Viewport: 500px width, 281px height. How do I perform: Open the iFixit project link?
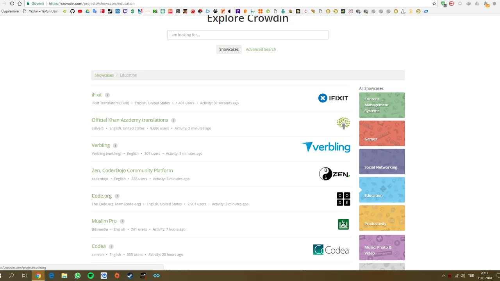click(96, 95)
